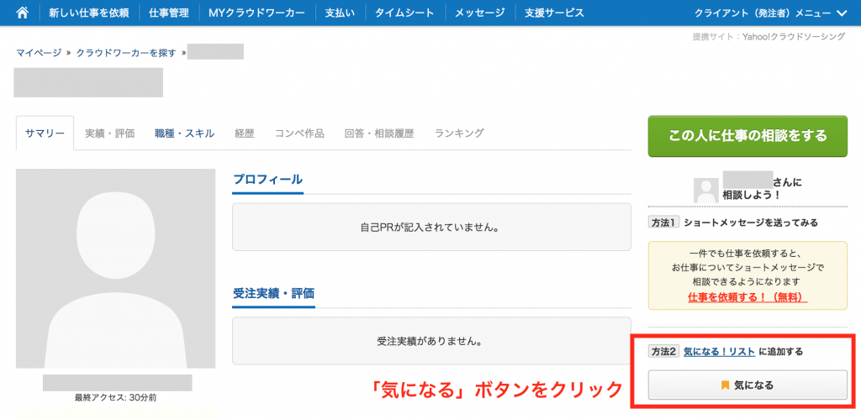
Task: Open 仕事管理 menu item
Action: coord(168,13)
